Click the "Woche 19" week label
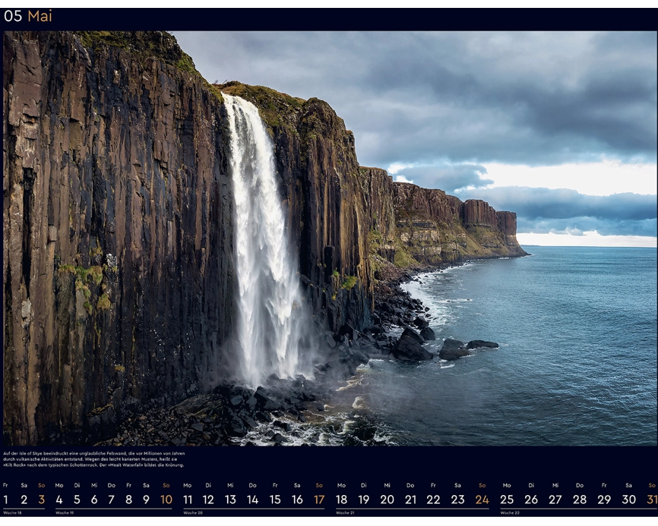Image resolution: width=658 pixels, height=526 pixels. (66, 513)
